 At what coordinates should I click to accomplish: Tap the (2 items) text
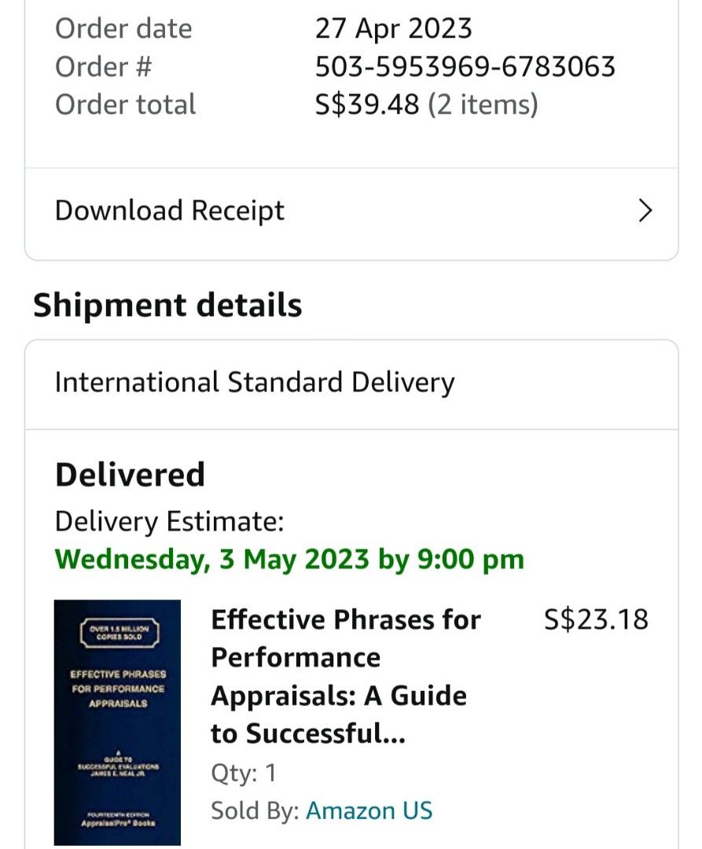point(483,105)
